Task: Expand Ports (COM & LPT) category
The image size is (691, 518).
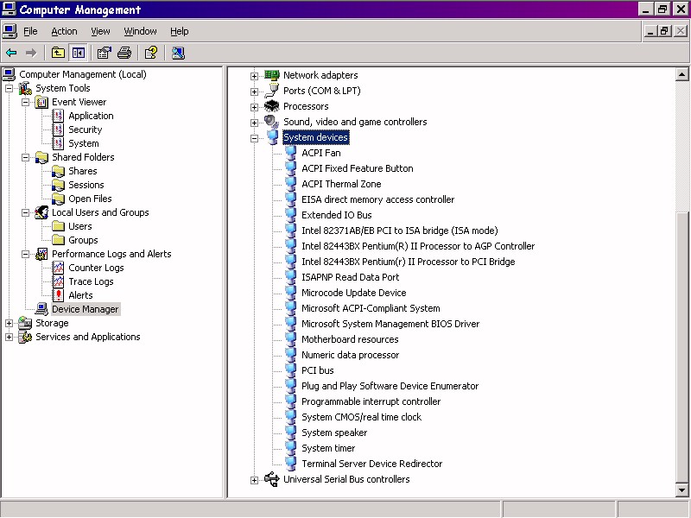Action: click(254, 92)
